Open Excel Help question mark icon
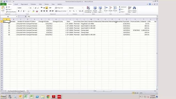 pyautogui.click(x=150, y=4)
